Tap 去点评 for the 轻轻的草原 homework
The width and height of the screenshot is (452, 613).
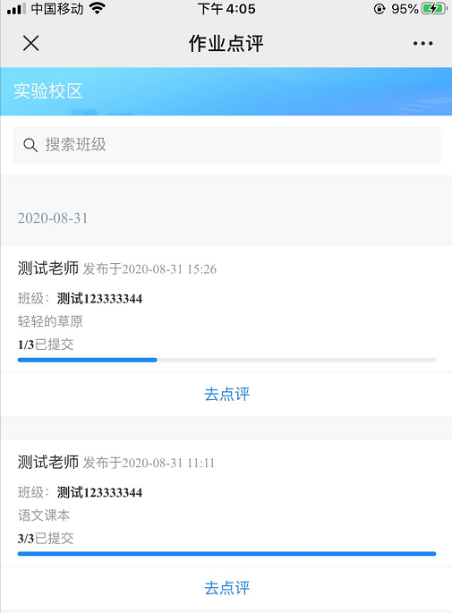[226, 394]
